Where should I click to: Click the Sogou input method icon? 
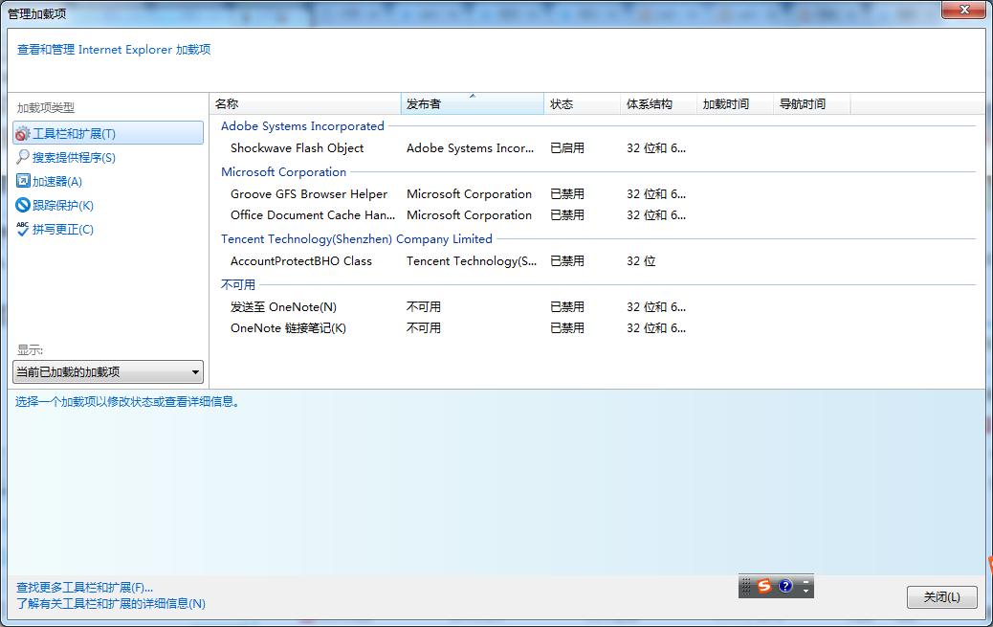tap(764, 586)
